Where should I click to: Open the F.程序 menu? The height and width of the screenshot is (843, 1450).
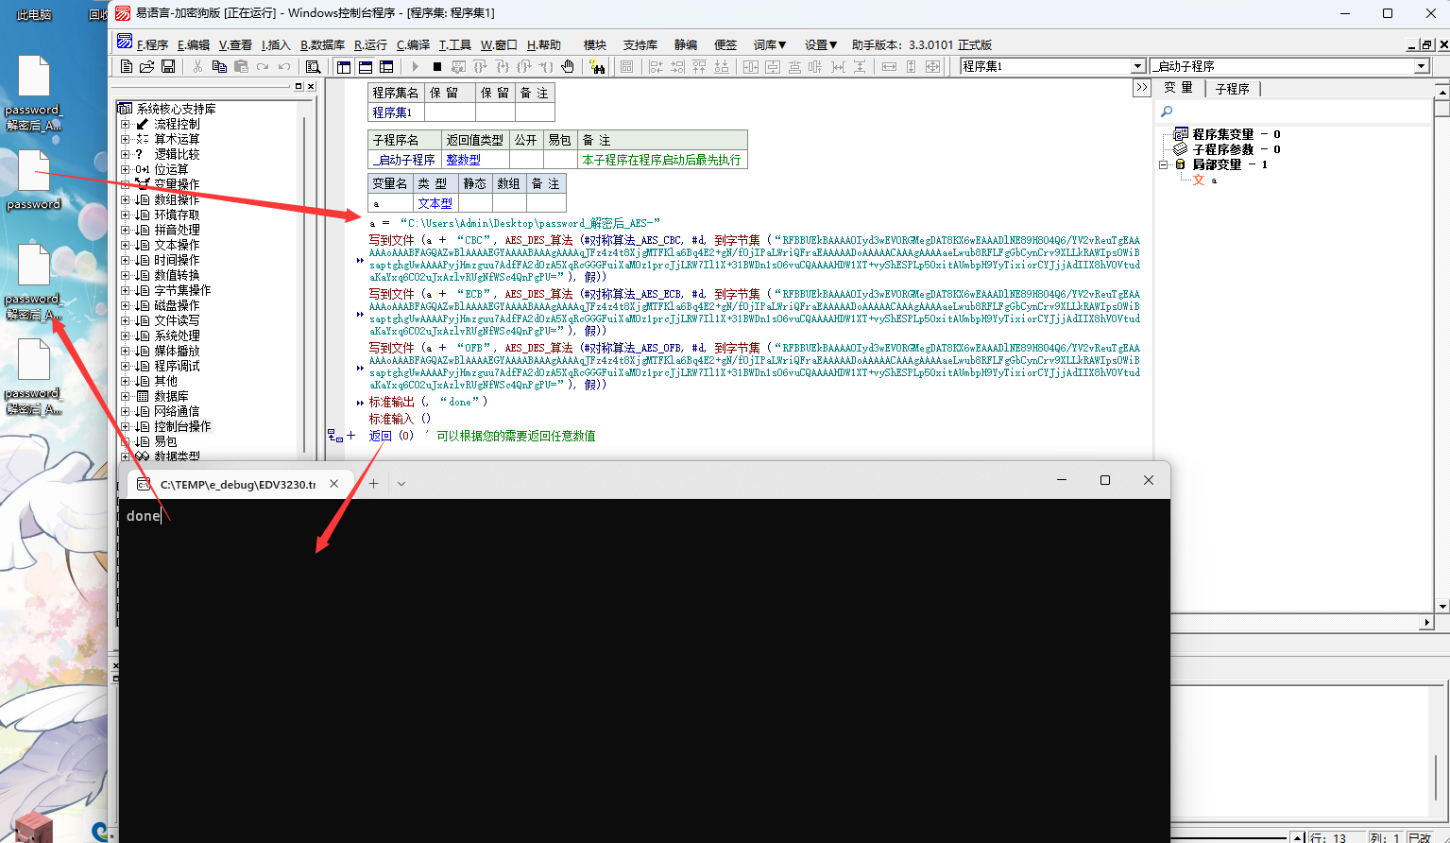coord(152,44)
